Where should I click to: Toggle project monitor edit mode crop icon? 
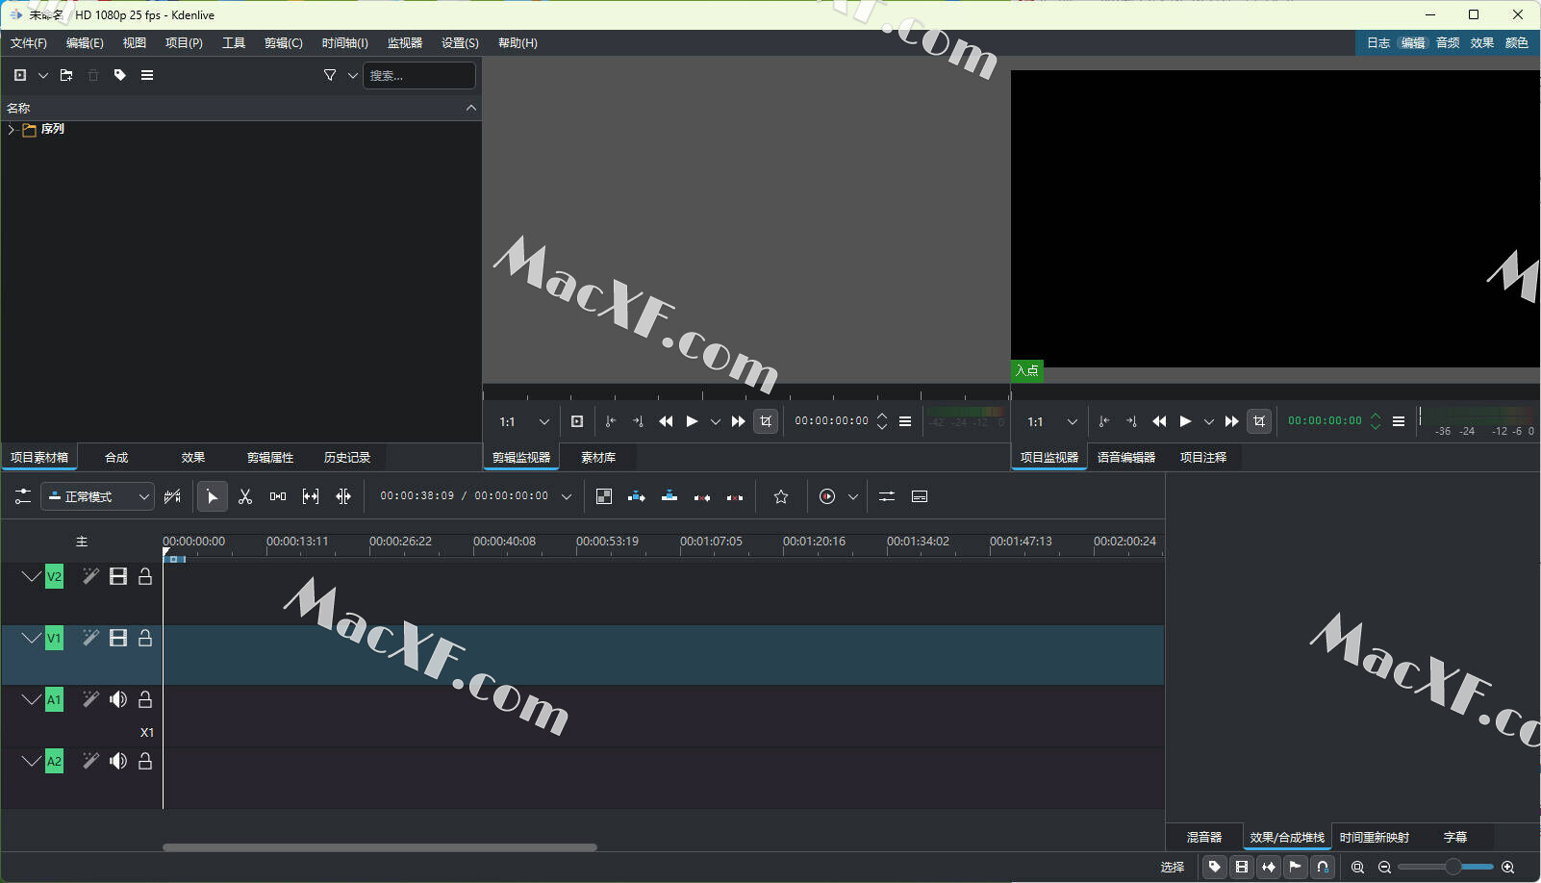[1259, 421]
